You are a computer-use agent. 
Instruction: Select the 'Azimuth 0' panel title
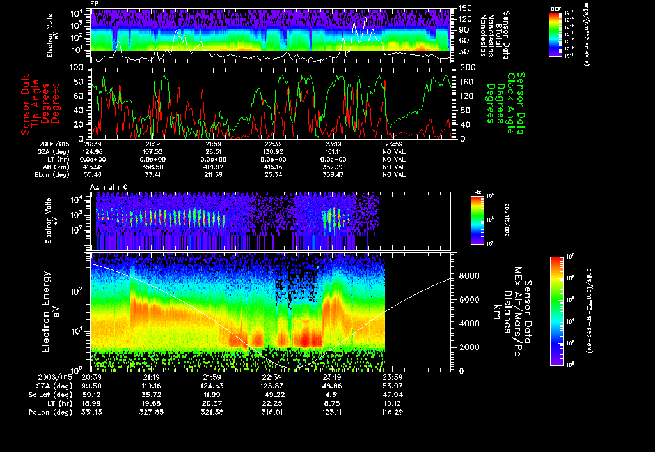[x=109, y=187]
